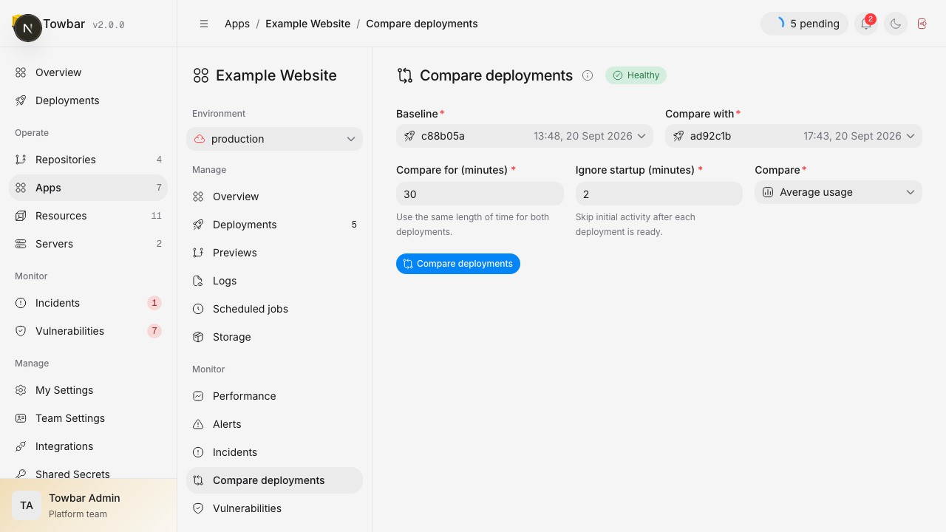The width and height of the screenshot is (946, 532).
Task: Select Compare deployments in app menu
Action: coord(274,480)
